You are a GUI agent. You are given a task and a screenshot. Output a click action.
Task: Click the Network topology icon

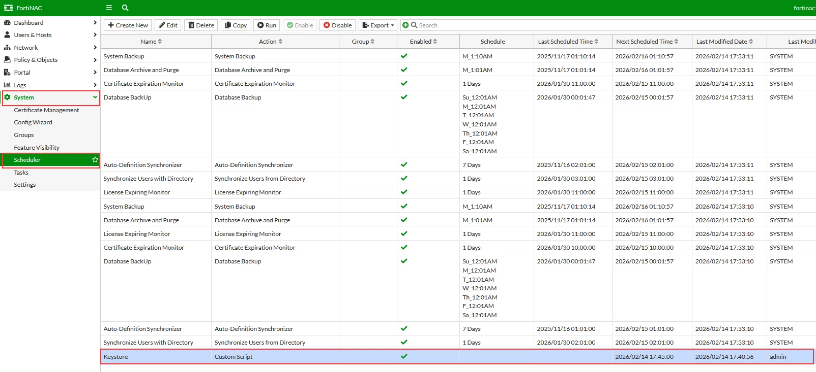[x=7, y=48]
